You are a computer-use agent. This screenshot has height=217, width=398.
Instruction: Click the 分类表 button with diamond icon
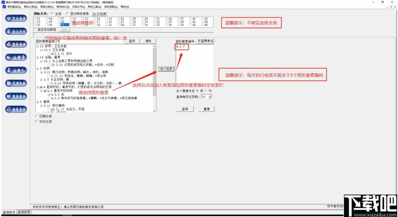(99, 14)
